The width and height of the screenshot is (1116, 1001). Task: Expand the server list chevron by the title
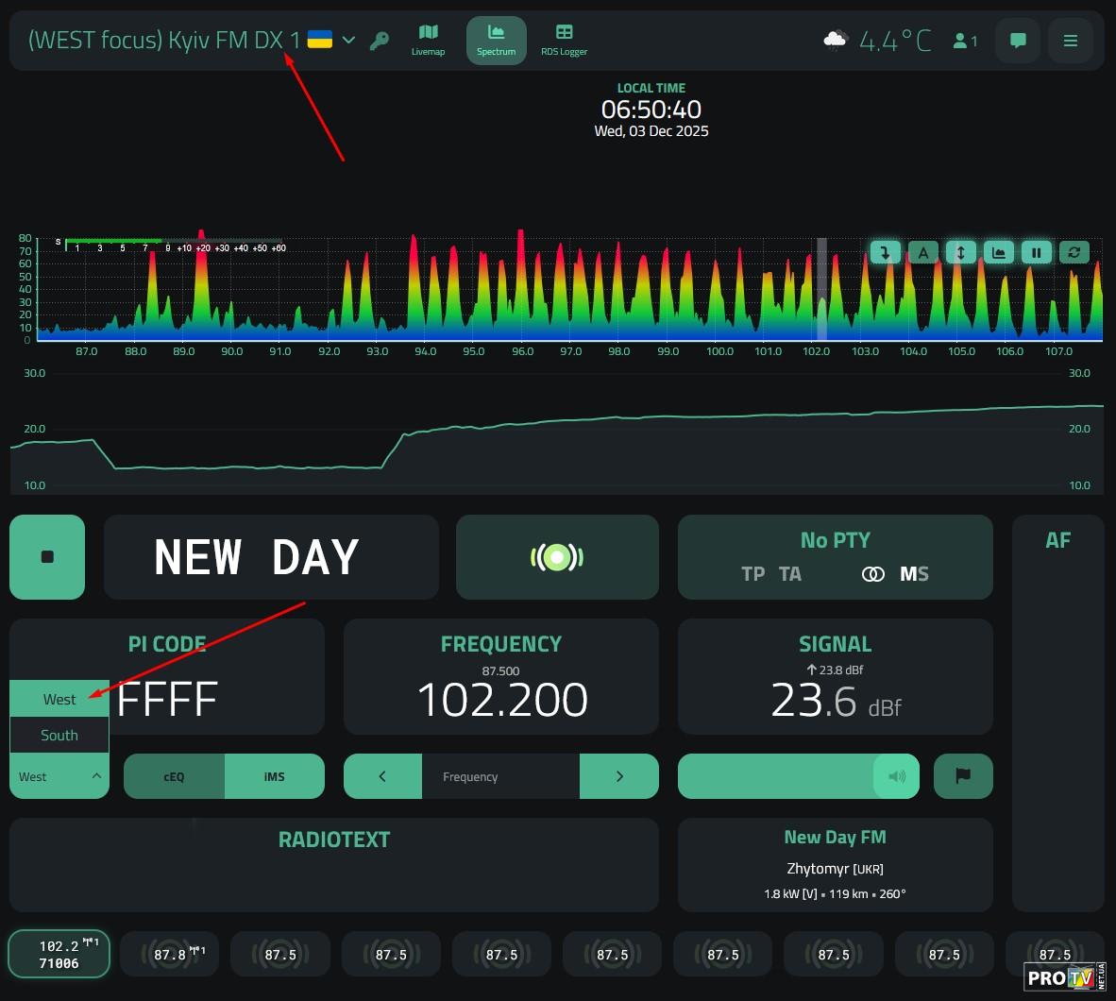coord(348,41)
